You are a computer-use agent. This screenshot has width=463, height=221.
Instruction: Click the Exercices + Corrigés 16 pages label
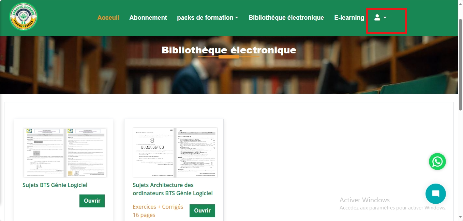(x=158, y=211)
